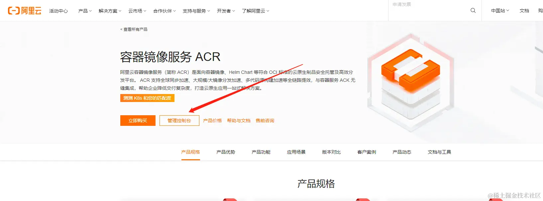Select the 版本对比 tab

[x=331, y=152]
